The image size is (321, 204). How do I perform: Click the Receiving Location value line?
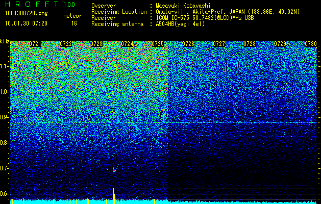pyautogui.click(x=228, y=12)
